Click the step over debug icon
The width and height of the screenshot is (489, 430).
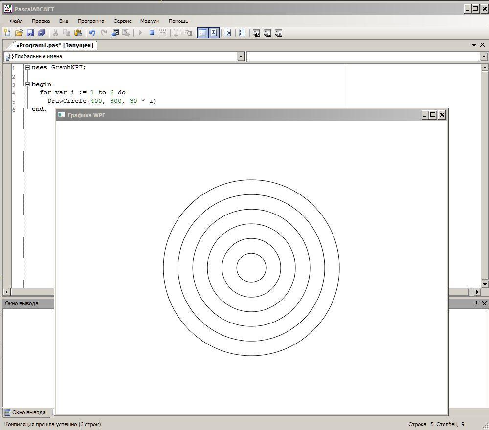click(177, 33)
